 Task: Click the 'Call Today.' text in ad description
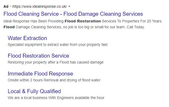click(x=135, y=27)
